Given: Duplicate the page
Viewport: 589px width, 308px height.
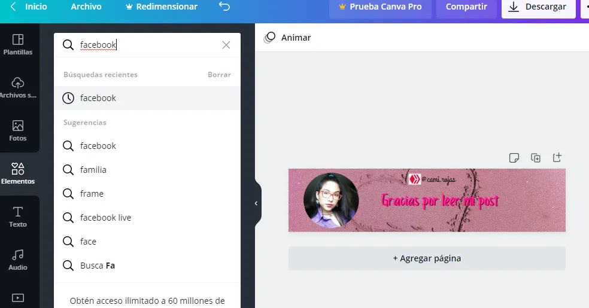Looking at the screenshot, I should pos(536,157).
